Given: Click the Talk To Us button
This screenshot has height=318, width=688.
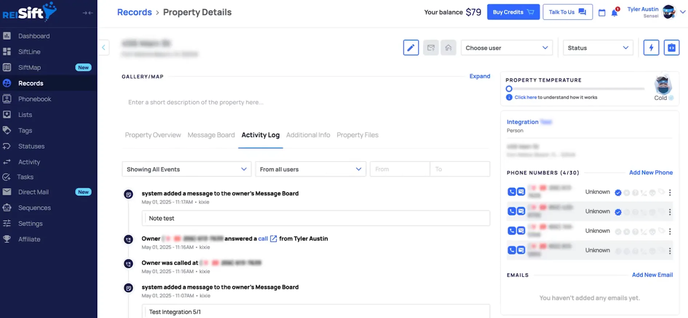Looking at the screenshot, I should (x=567, y=12).
